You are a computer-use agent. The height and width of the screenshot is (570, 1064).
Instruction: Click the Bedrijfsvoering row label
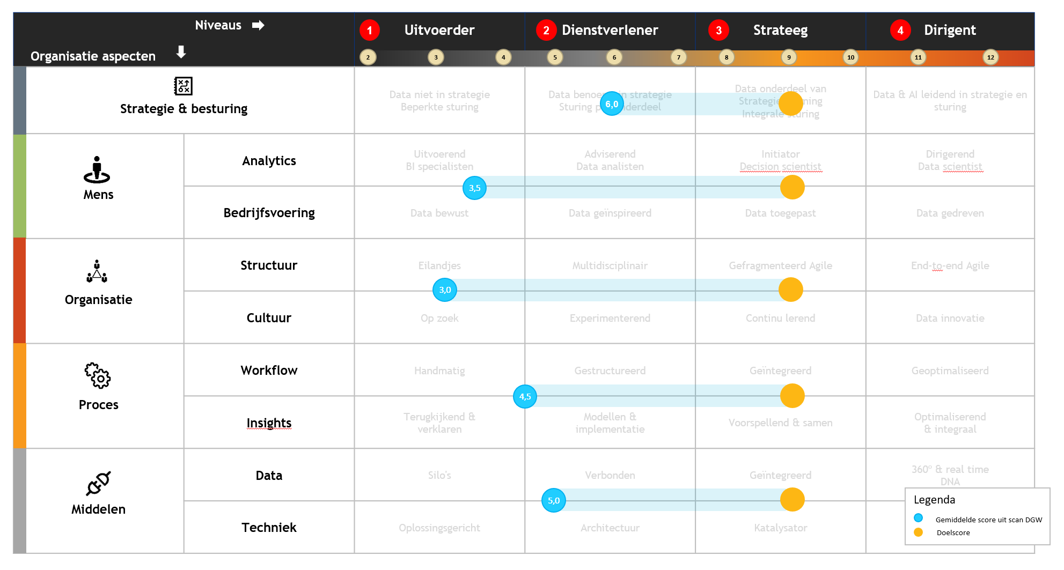click(x=269, y=213)
